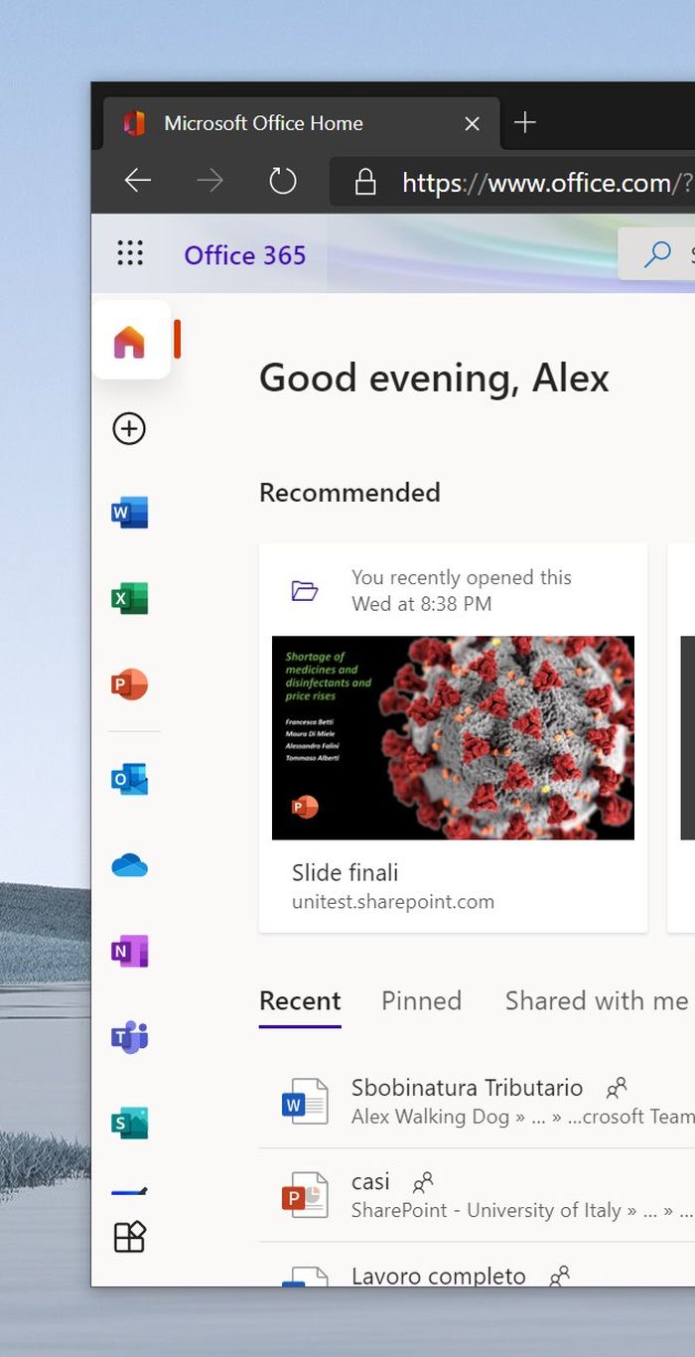Click the browser back arrow

[137, 181]
